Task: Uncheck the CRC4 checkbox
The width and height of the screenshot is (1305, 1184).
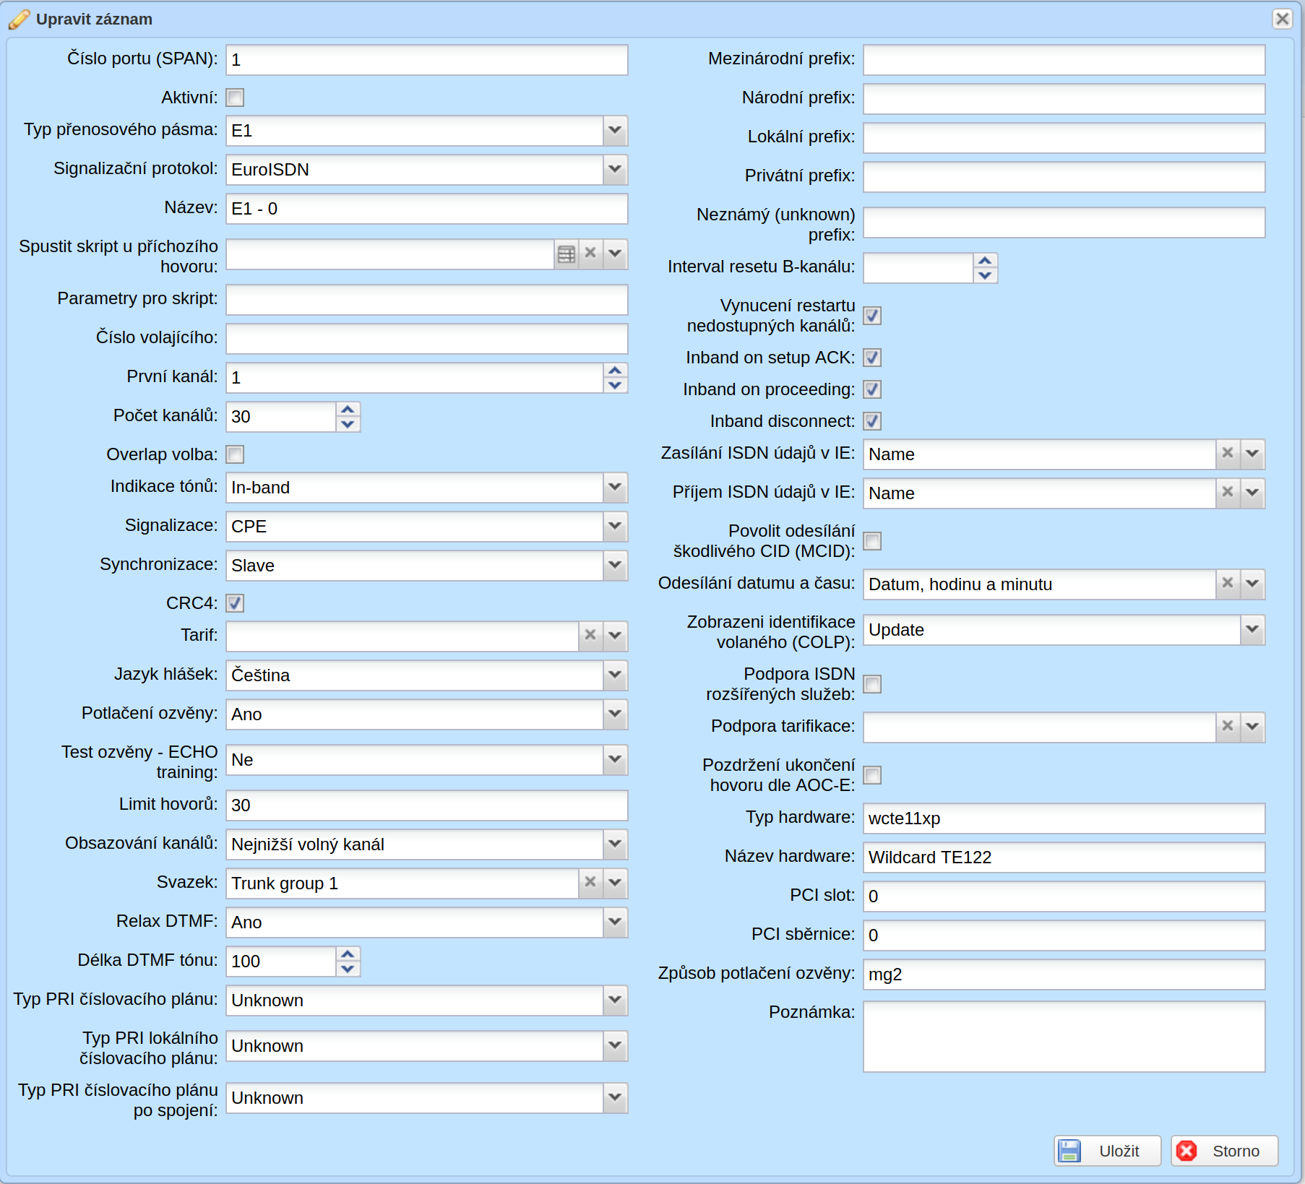Action: coord(235,603)
